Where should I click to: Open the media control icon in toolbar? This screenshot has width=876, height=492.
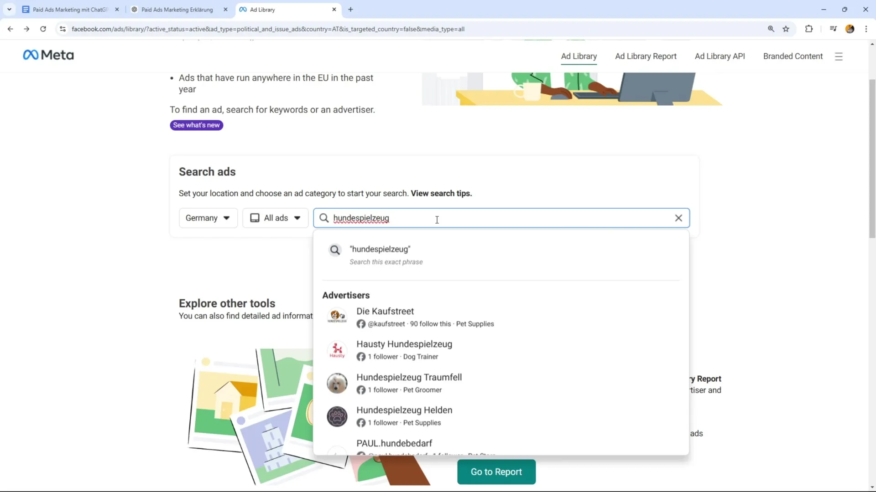point(833,29)
